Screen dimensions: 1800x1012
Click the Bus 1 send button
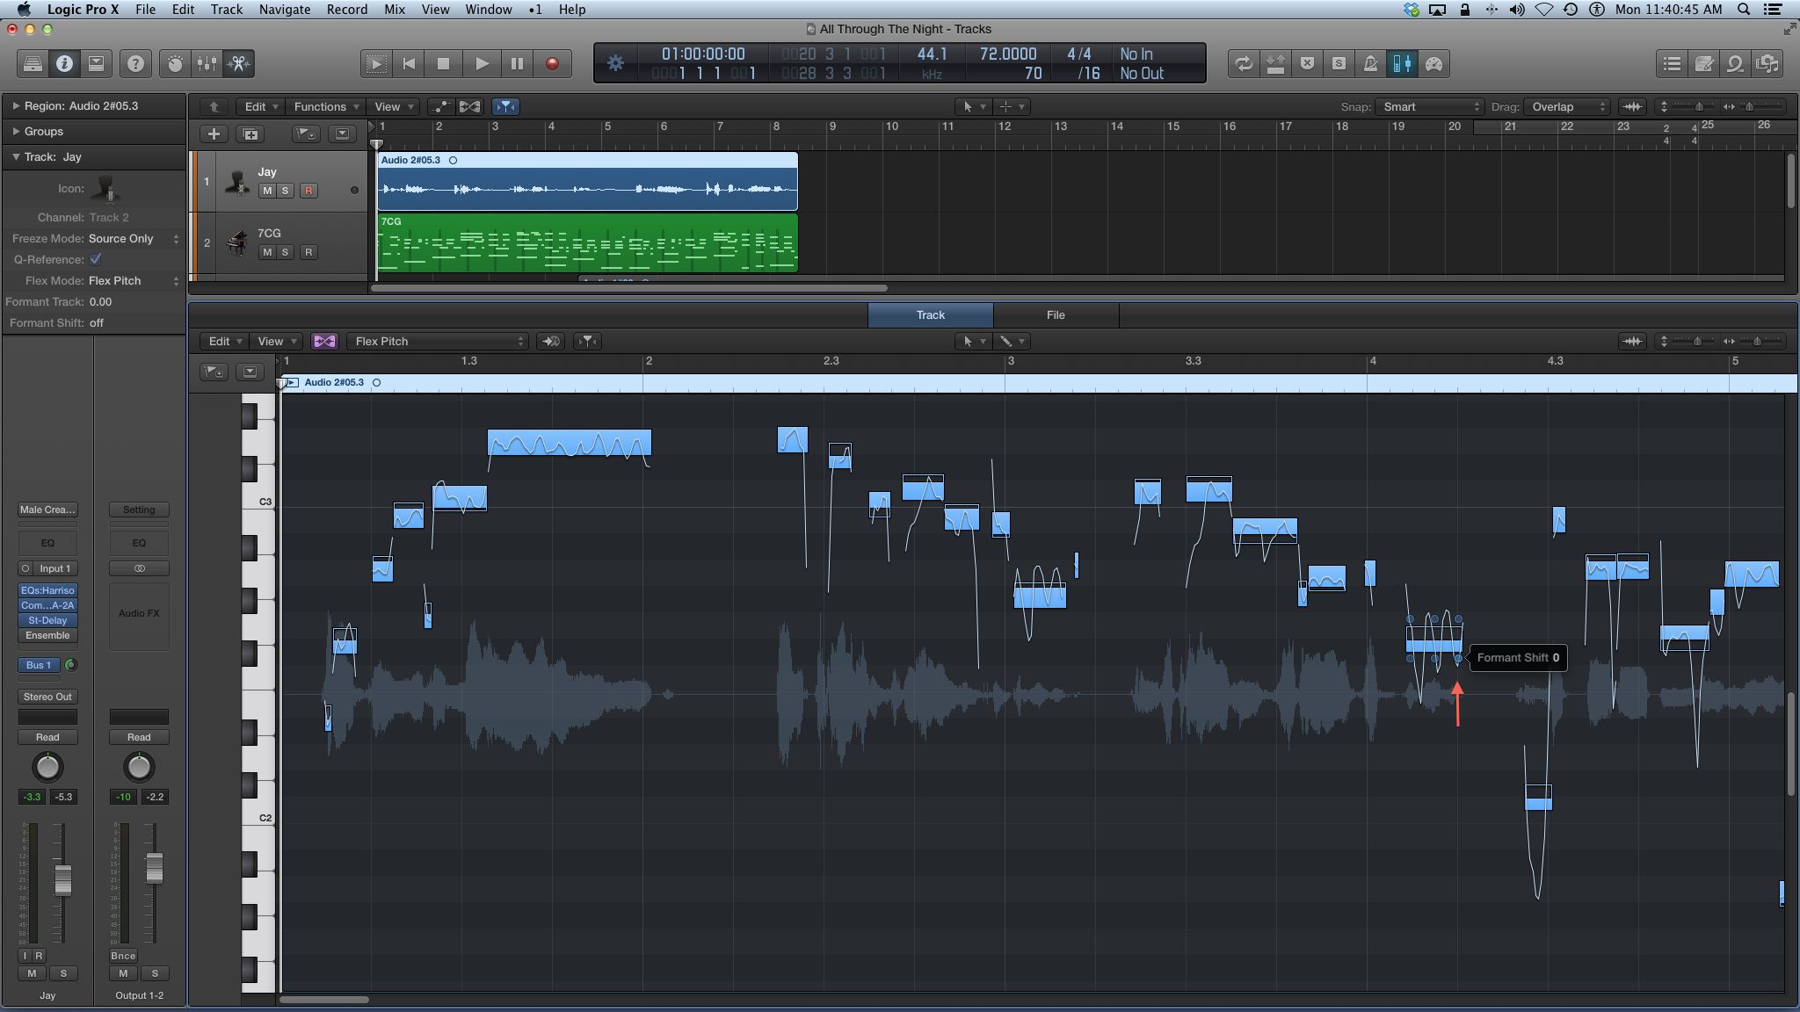[x=39, y=665]
